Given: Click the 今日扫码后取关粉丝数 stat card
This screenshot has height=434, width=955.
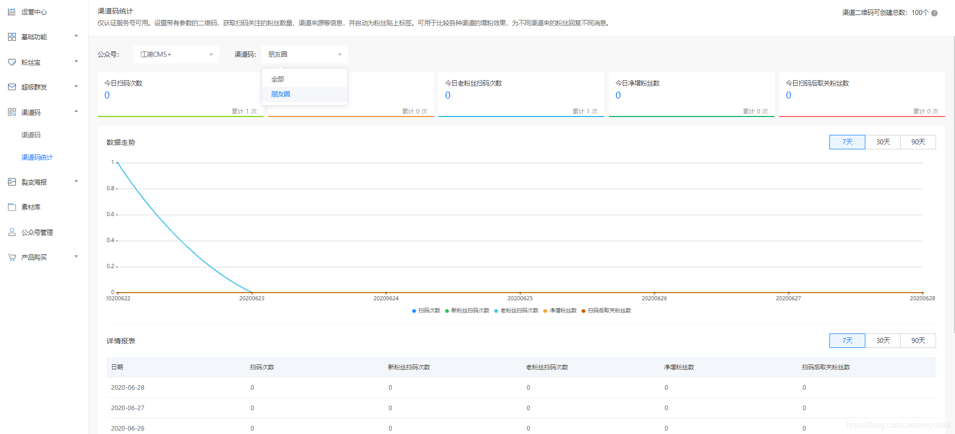Looking at the screenshot, I should tap(862, 95).
